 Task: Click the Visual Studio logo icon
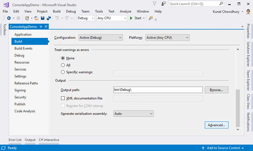6,5
